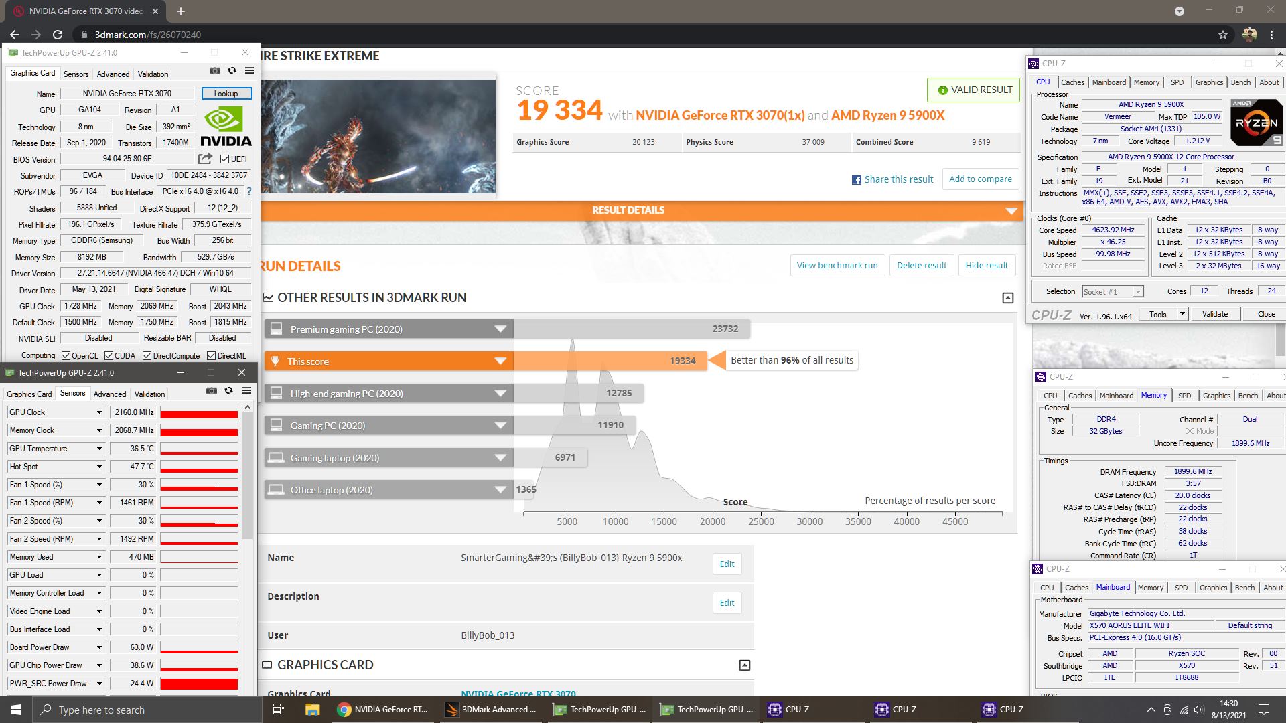
Task: Click the Facebook share icon
Action: point(856,179)
